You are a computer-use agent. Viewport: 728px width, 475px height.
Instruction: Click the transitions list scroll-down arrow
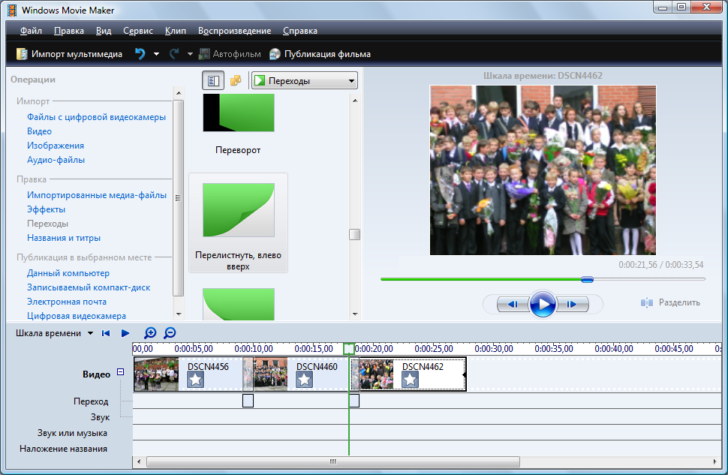[355, 314]
